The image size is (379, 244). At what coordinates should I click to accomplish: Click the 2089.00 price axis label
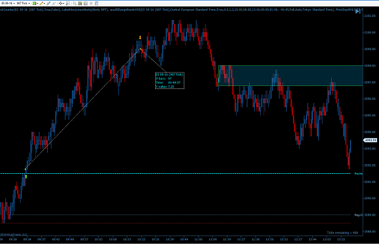point(370,215)
